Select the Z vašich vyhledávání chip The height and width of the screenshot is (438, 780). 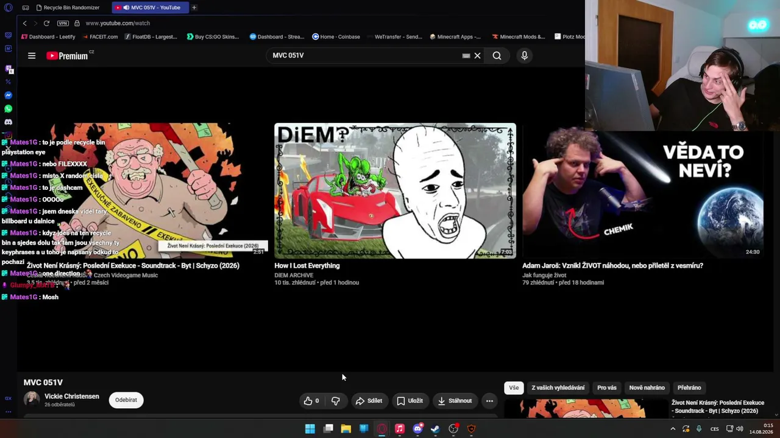coord(558,388)
